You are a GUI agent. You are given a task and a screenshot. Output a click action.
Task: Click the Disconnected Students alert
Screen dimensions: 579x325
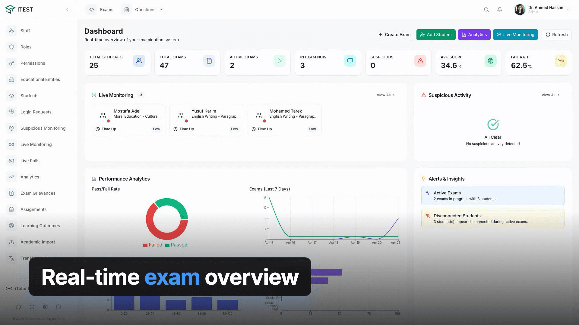click(x=493, y=218)
